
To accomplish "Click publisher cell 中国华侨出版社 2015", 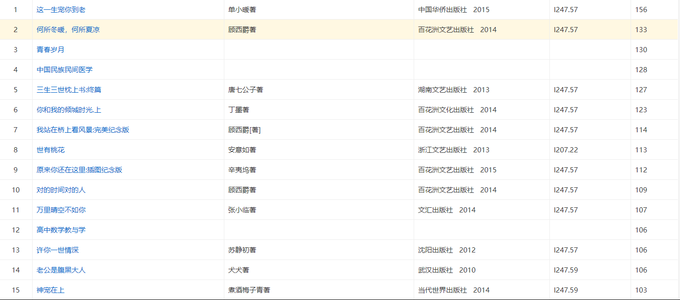I will pyautogui.click(x=454, y=9).
